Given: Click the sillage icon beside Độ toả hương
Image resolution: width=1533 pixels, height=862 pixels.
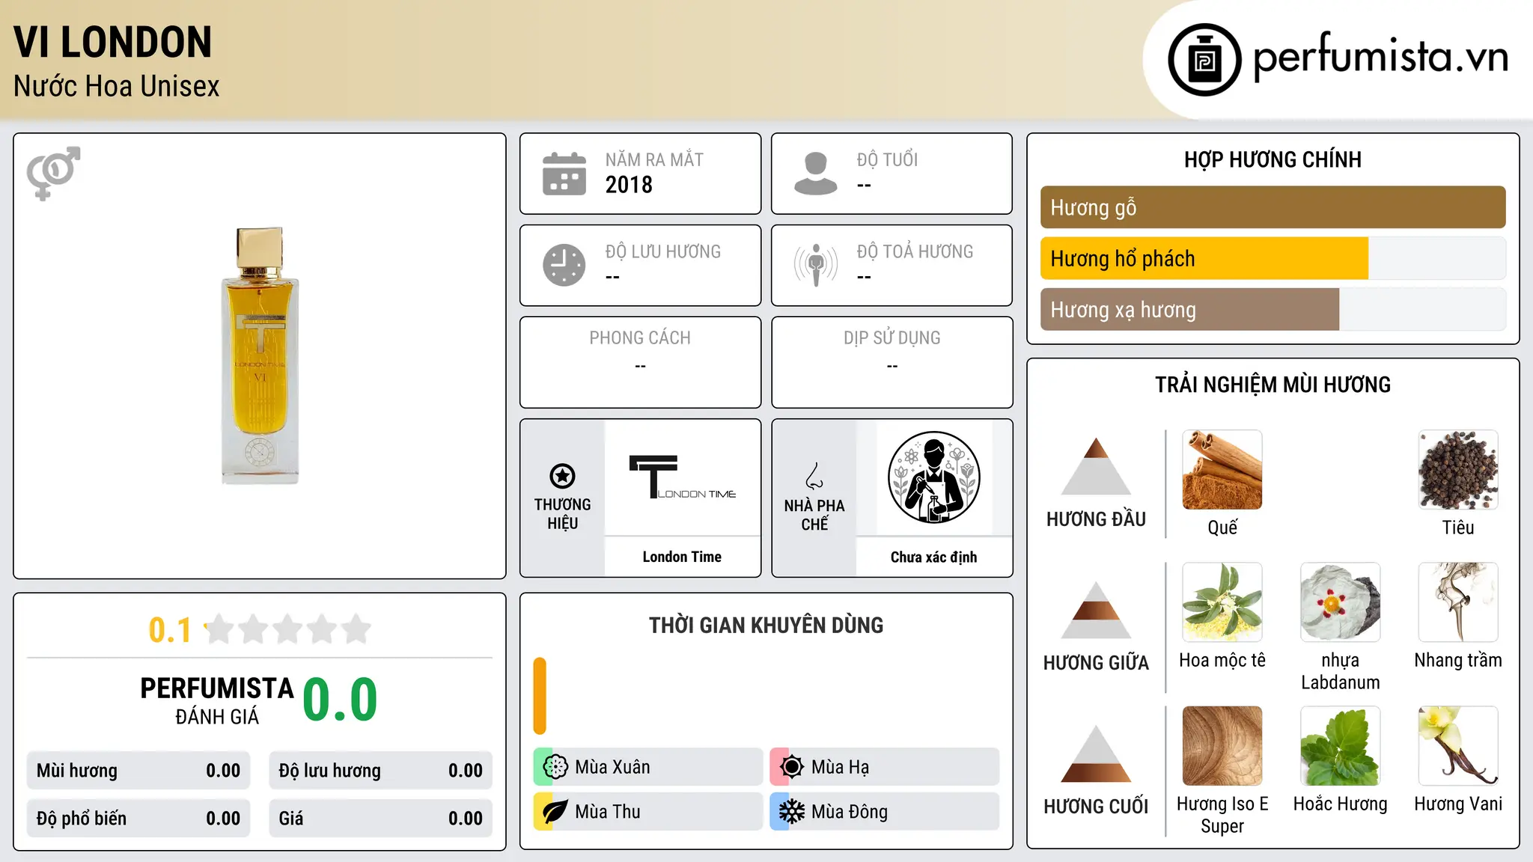Looking at the screenshot, I should [x=816, y=265].
